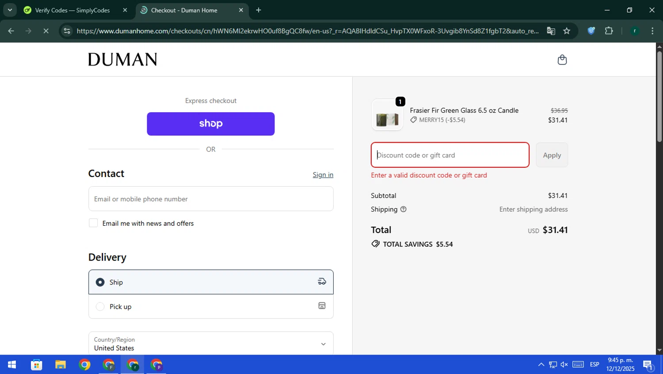Open the Bitwarden shield extension icon

coord(591,31)
